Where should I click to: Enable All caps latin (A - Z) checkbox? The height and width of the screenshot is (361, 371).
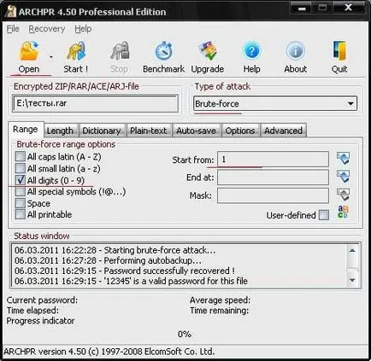coord(21,156)
